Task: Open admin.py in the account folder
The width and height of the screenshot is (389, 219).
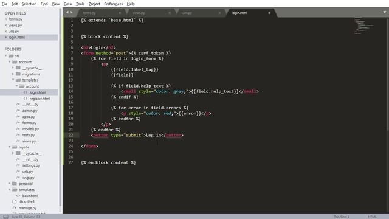Action: tap(30, 111)
